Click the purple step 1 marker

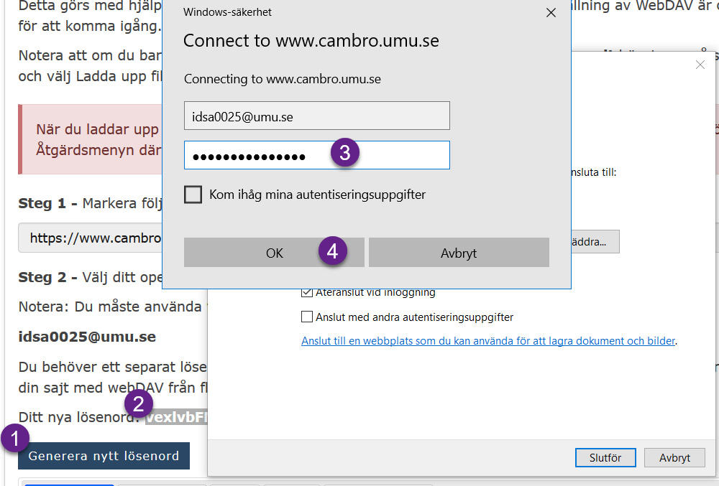point(14,438)
